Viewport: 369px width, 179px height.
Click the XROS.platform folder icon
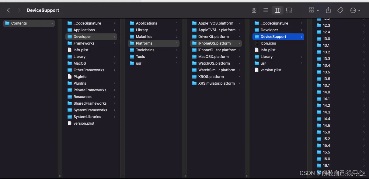[194, 77]
